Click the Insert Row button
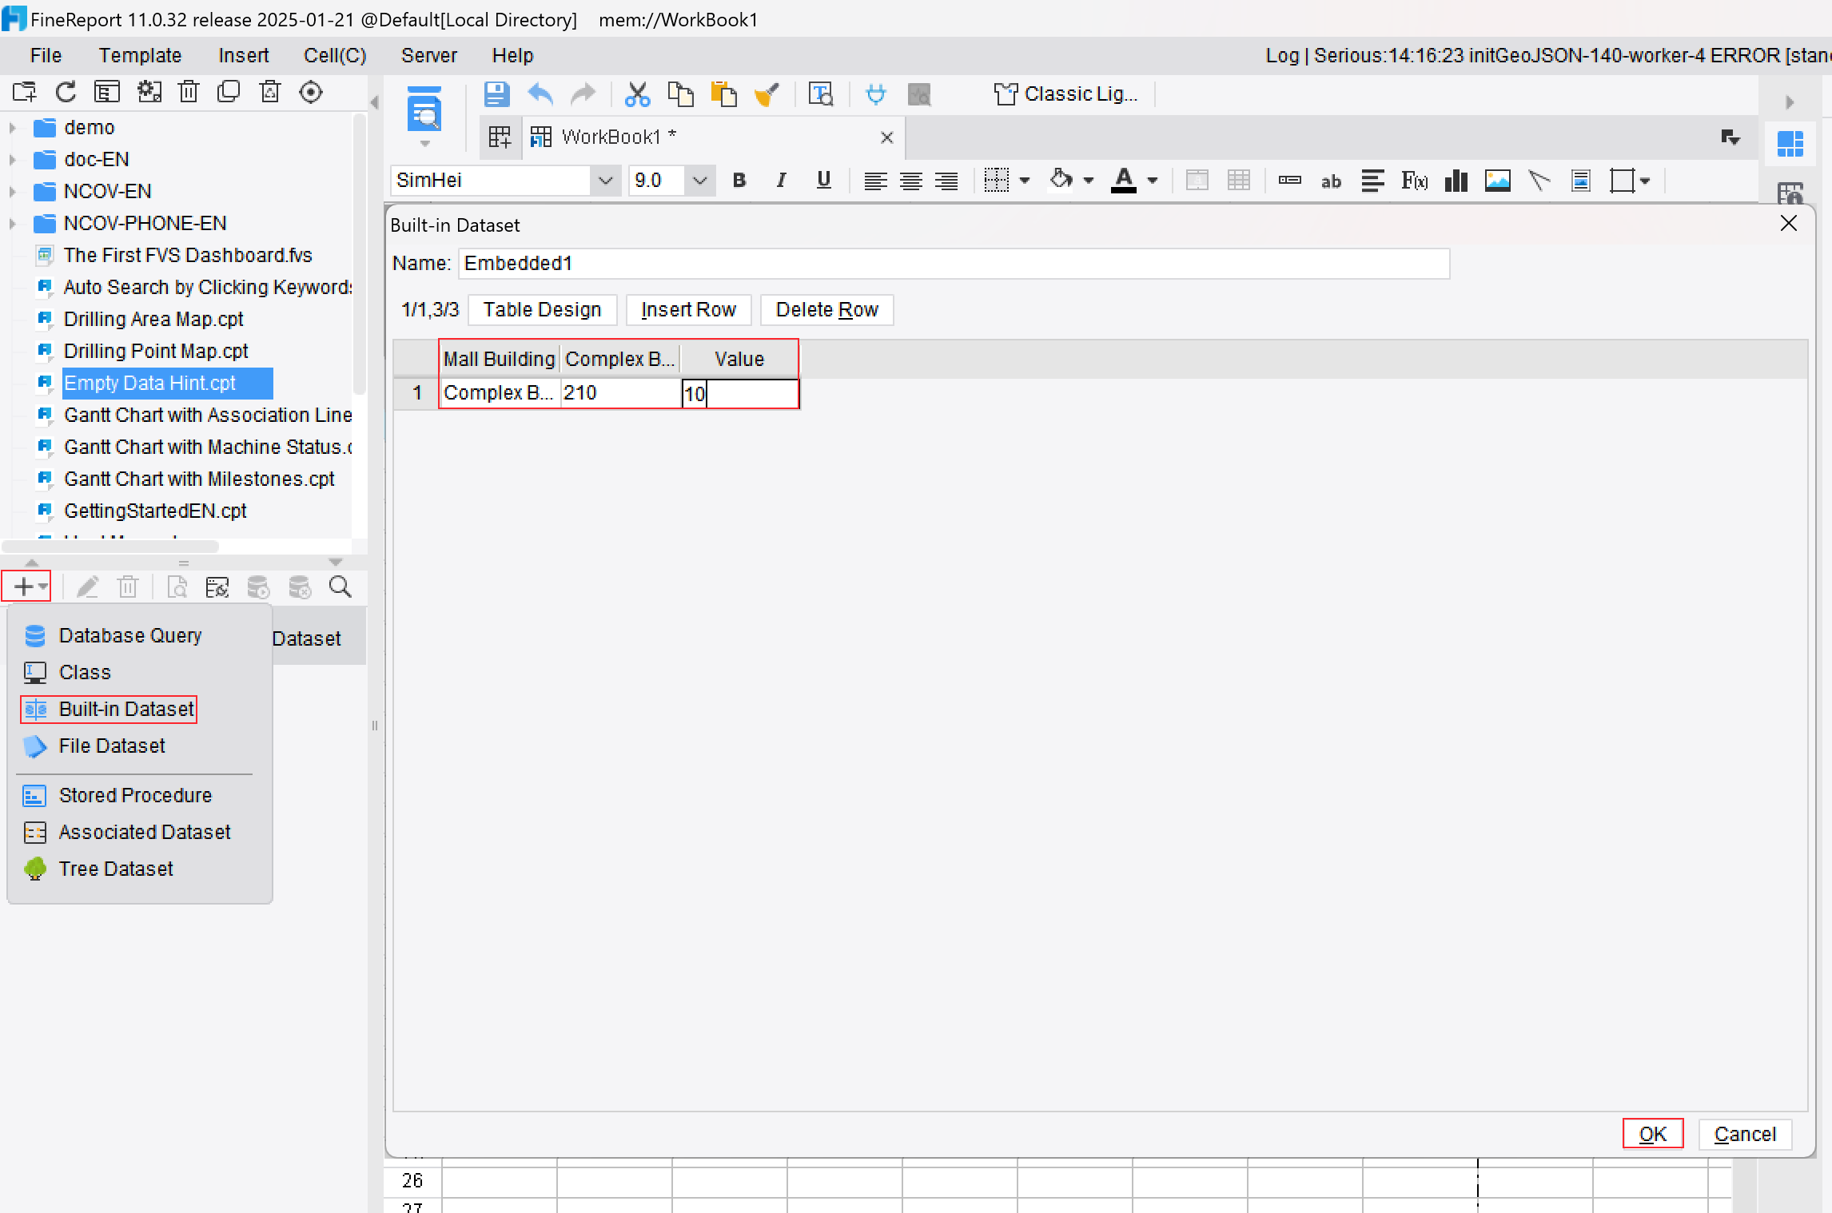Viewport: 1832px width, 1213px height. (688, 310)
